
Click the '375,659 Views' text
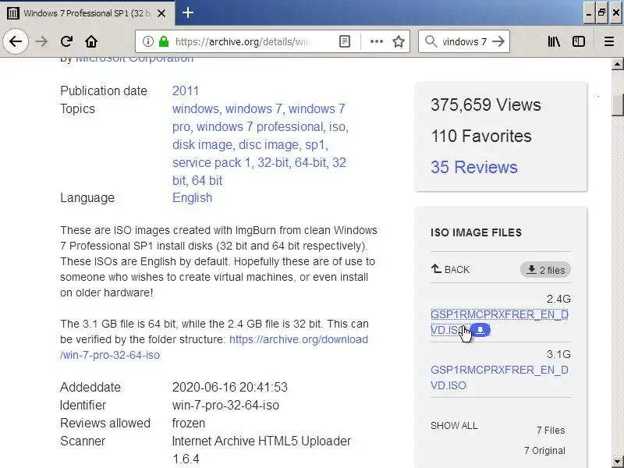point(485,105)
